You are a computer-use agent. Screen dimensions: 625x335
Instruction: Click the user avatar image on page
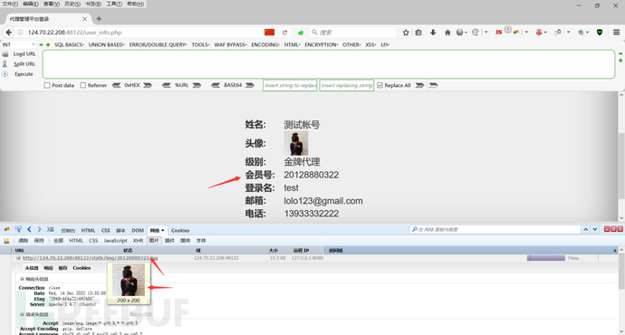click(x=296, y=143)
